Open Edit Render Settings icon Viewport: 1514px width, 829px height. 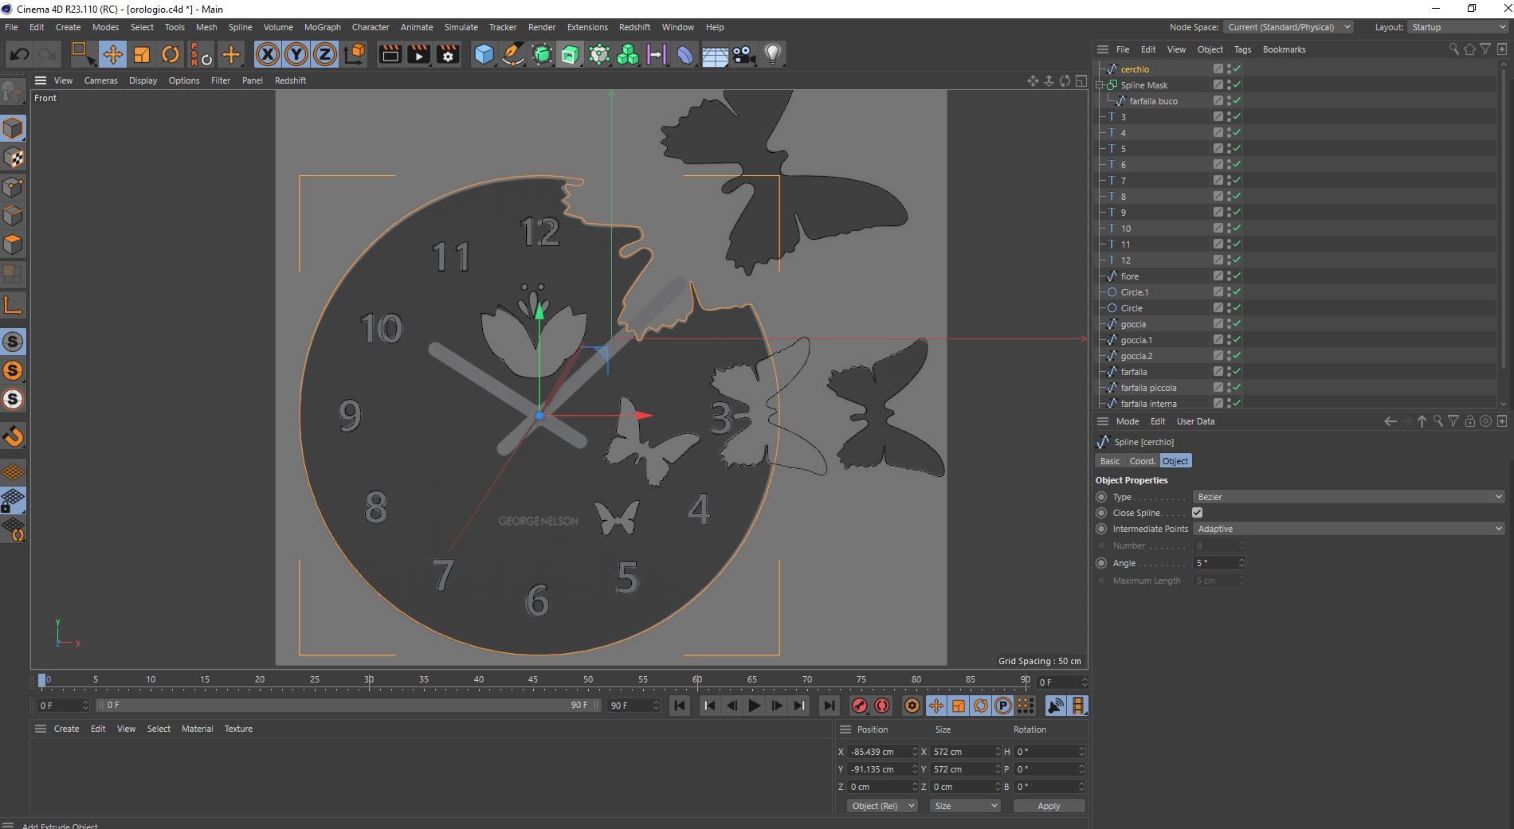tap(448, 54)
